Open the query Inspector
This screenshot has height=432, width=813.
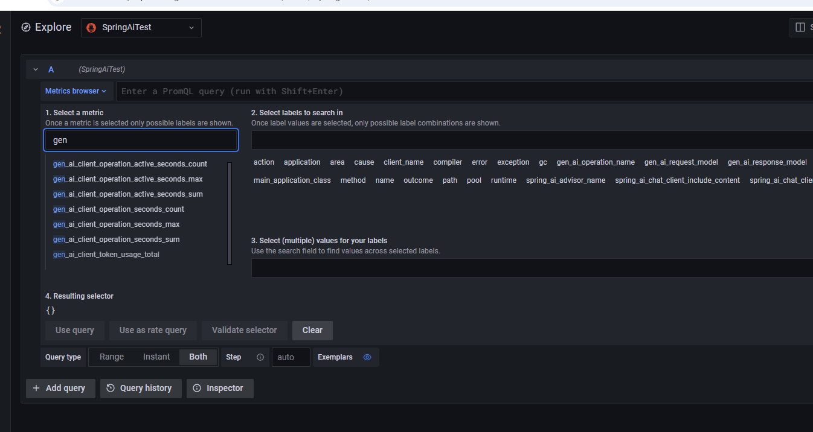point(220,388)
